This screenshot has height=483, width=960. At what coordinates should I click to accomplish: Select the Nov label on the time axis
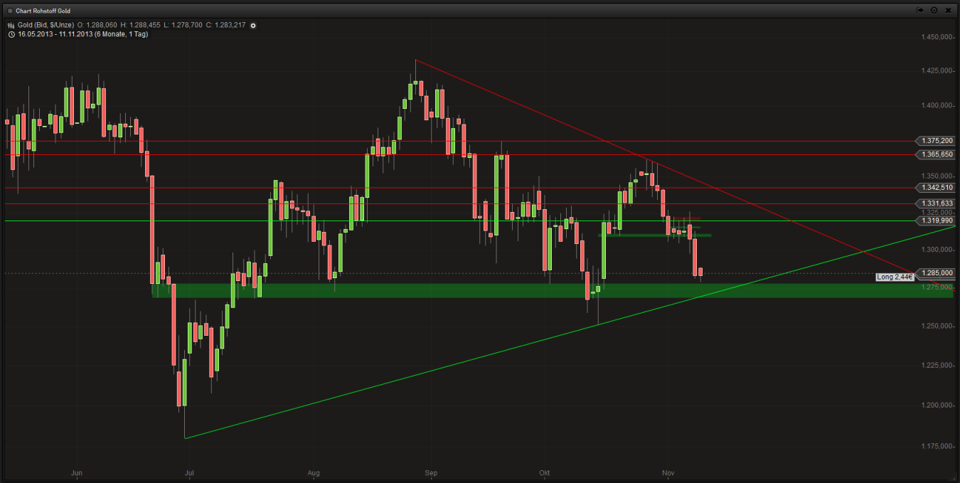[x=668, y=472]
